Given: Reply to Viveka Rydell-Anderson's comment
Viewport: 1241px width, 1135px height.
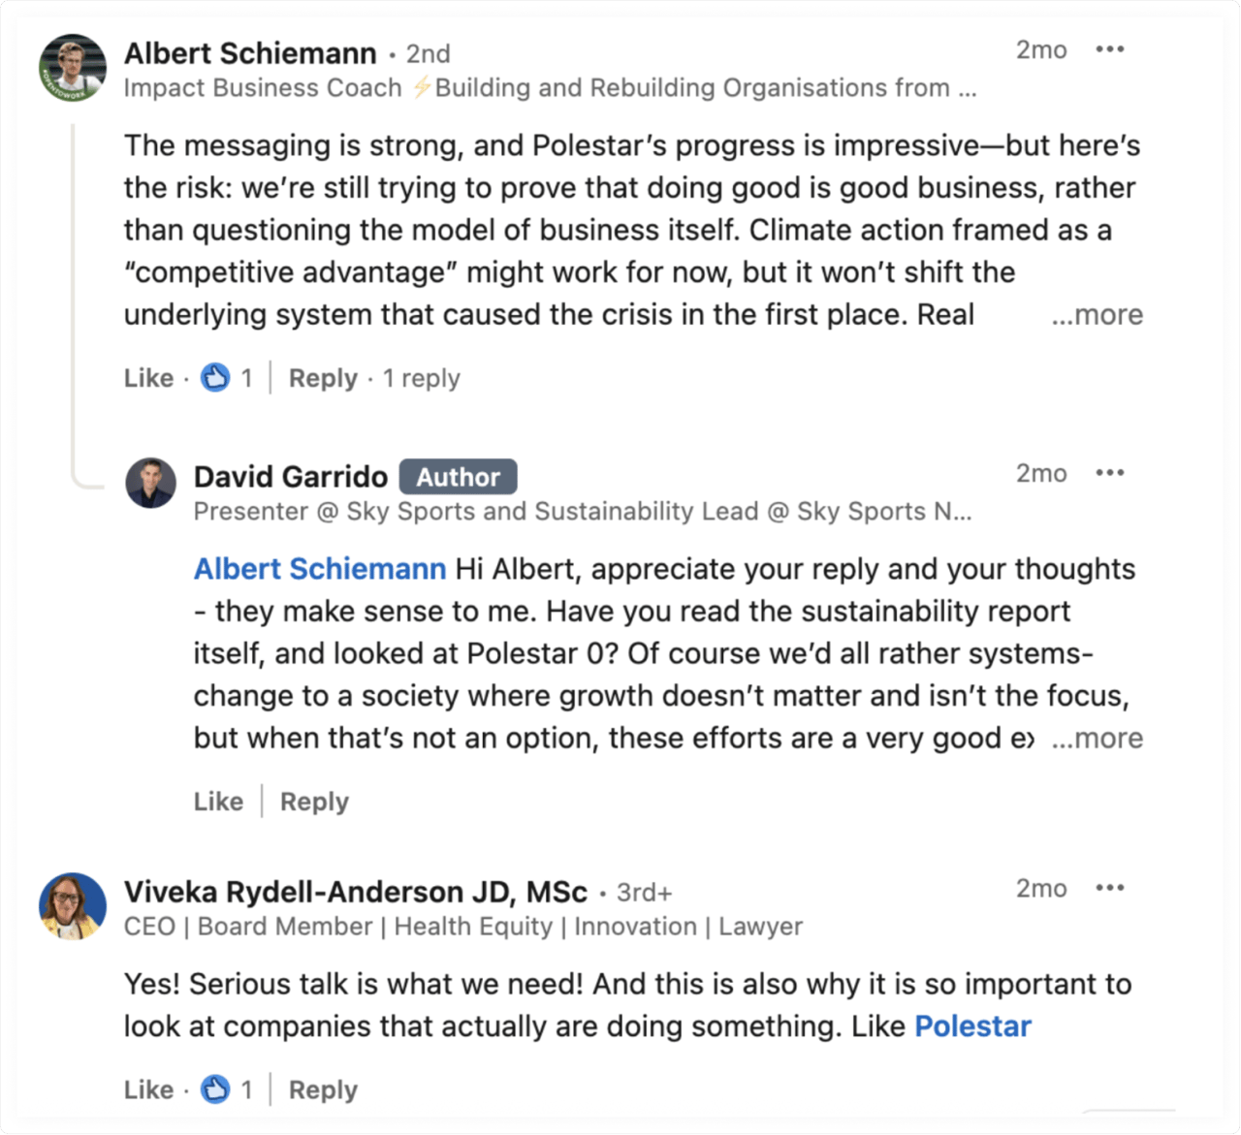Looking at the screenshot, I should [x=323, y=1089].
